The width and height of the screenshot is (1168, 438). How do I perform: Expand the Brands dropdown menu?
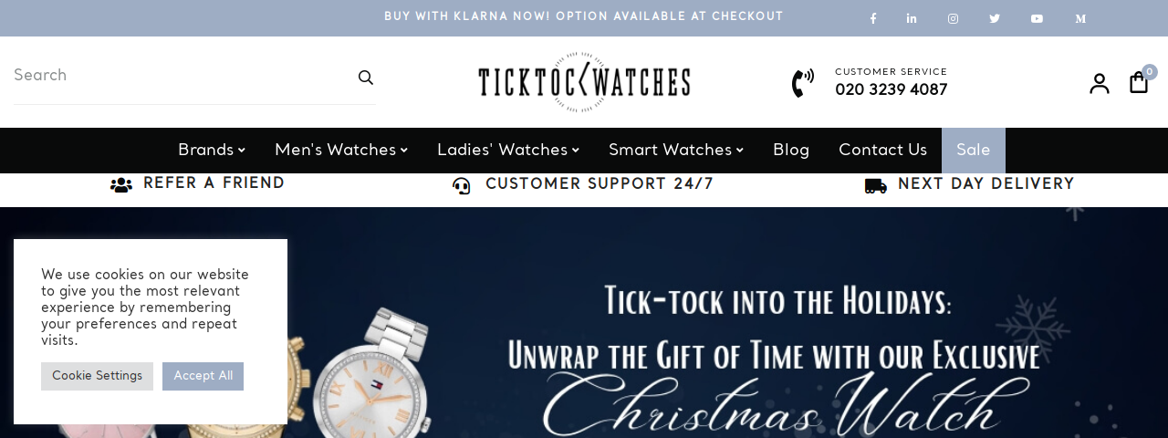click(x=212, y=151)
